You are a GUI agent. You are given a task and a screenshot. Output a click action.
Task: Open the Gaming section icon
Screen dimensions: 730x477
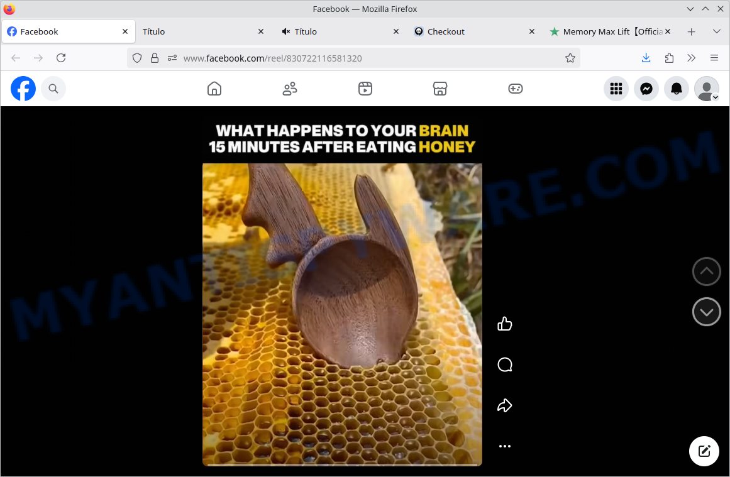pos(516,89)
